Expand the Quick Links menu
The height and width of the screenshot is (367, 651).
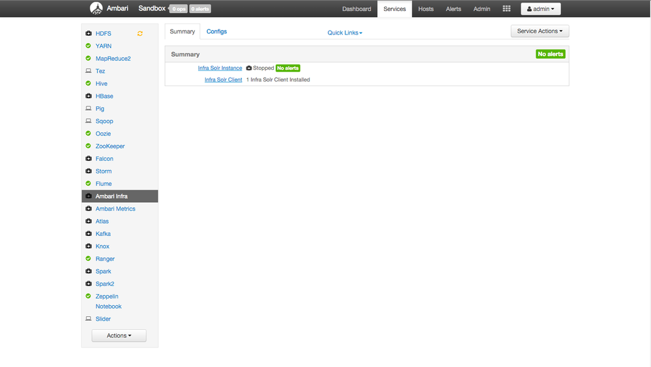[x=345, y=33]
